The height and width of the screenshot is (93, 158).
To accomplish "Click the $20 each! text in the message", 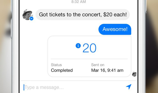I will point(115,15).
